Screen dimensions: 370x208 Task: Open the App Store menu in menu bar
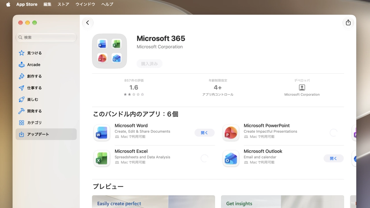click(27, 4)
